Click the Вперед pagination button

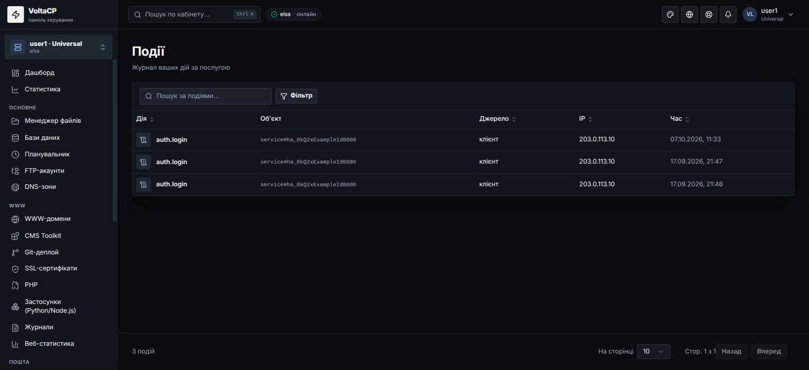[769, 351]
